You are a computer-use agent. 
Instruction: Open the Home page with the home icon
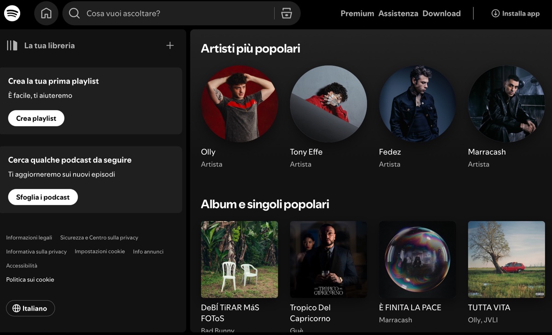point(46,13)
